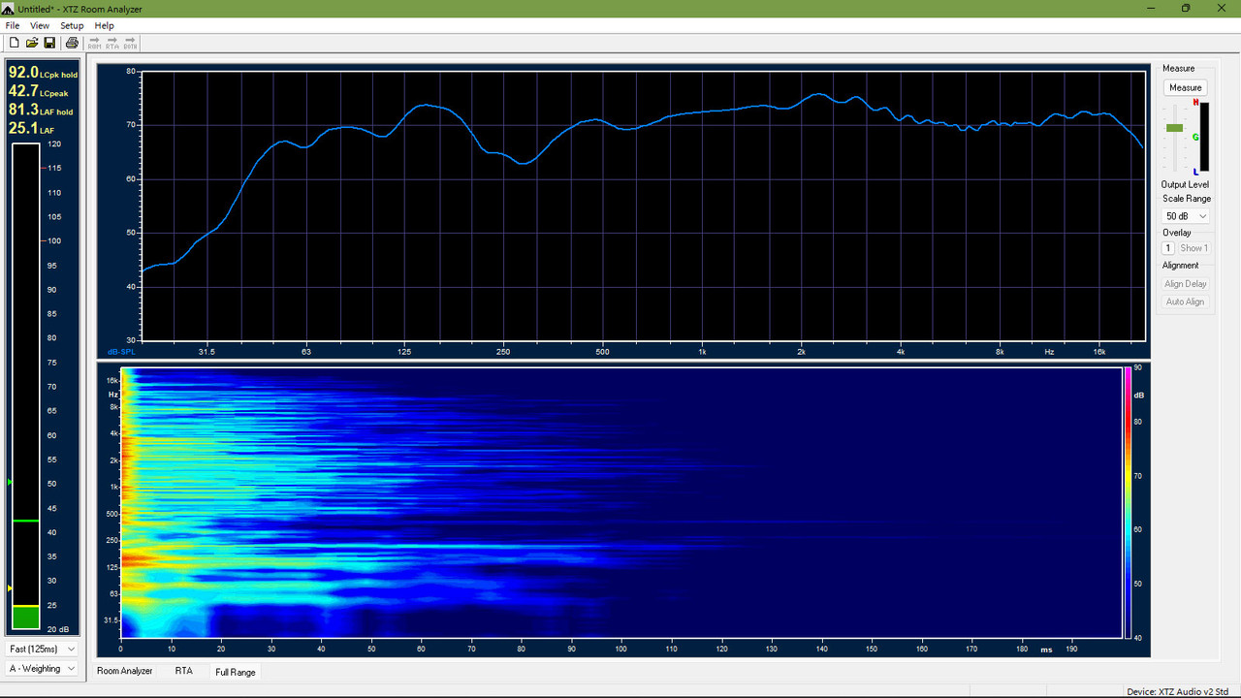Save the measurement with the floppy icon
Viewport: 1241px width, 698px height.
(49, 43)
